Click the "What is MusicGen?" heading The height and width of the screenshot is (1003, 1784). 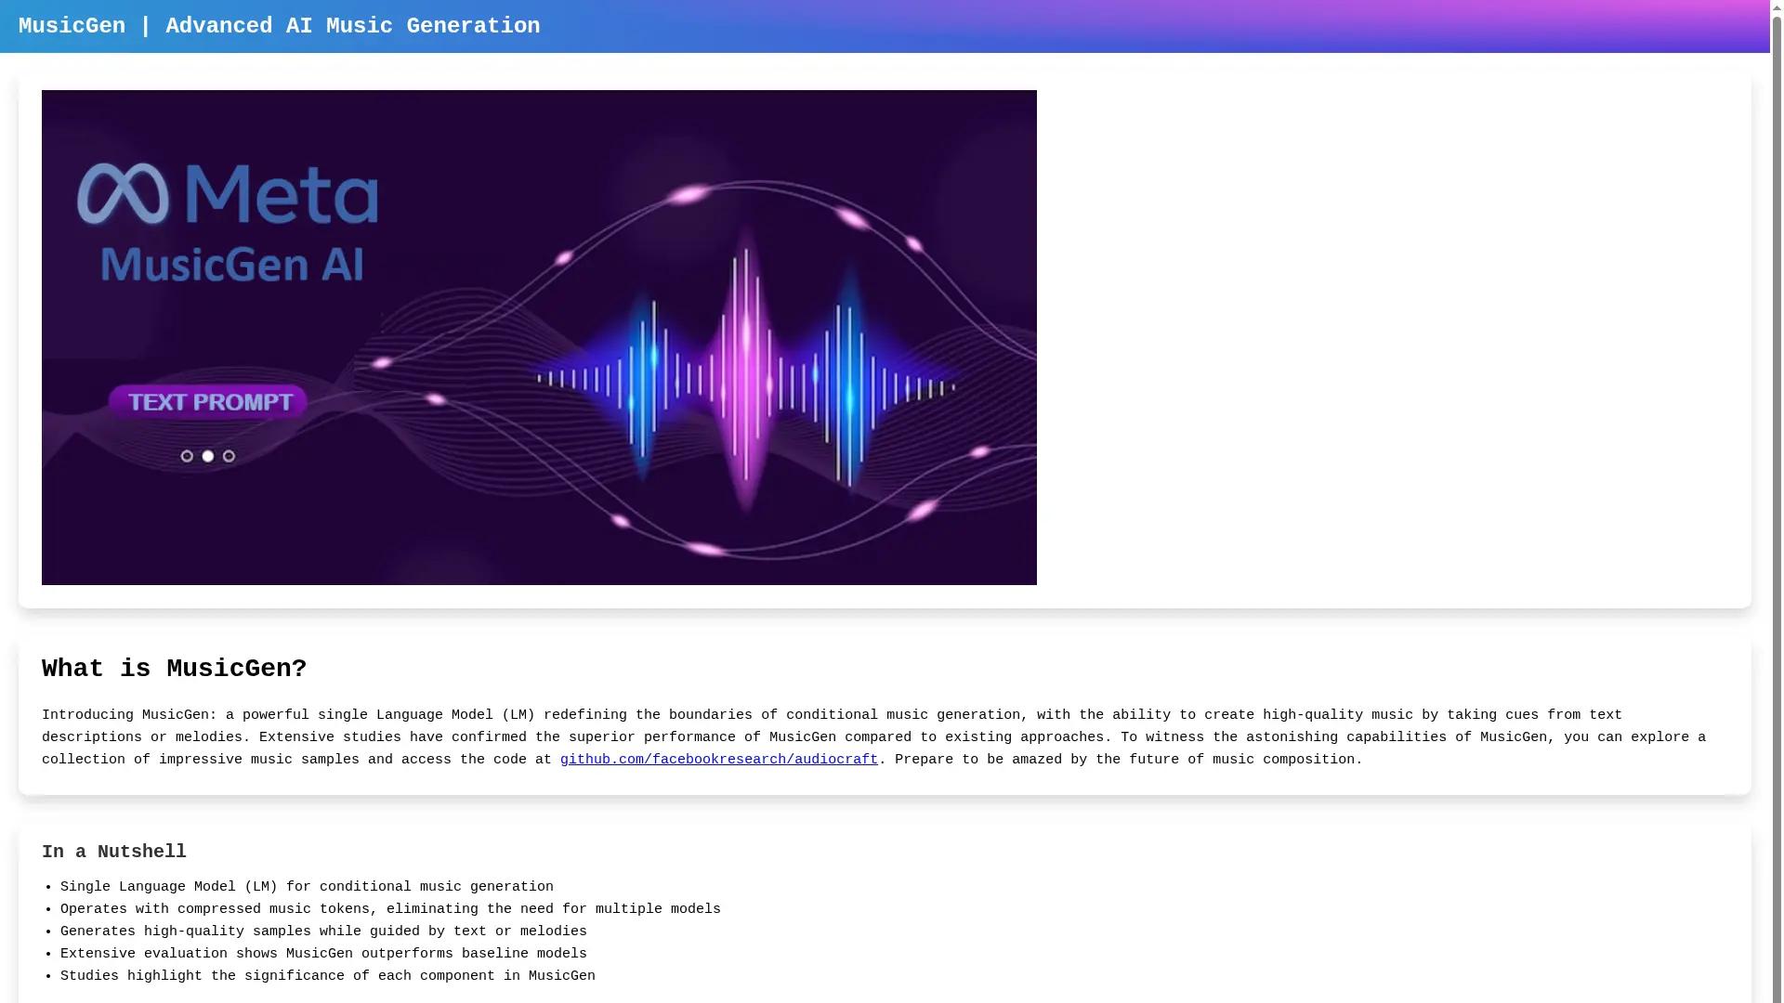click(x=174, y=669)
